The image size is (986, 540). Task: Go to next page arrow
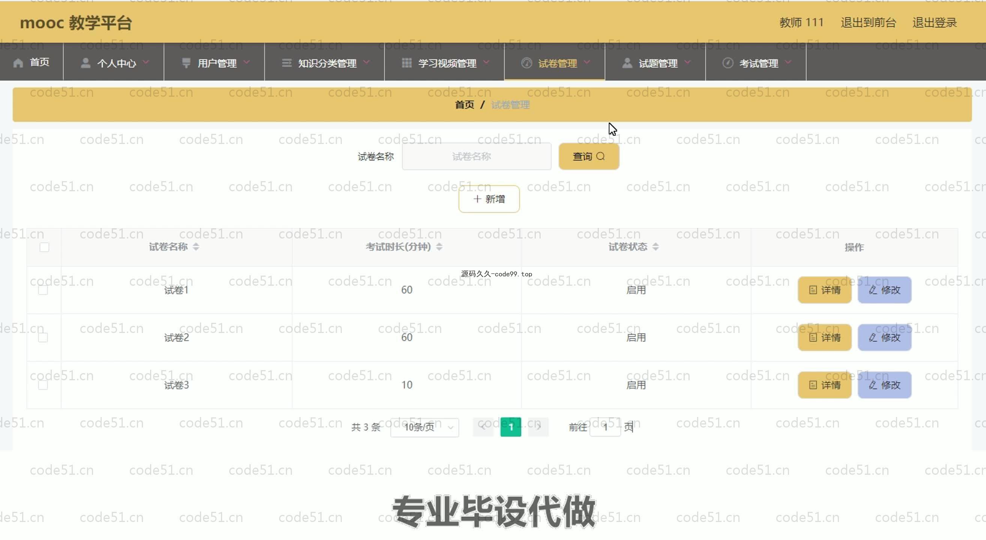538,427
